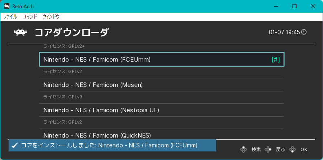This screenshot has width=323, height=160.
Task: Select the NES / Famicom (QuickNES) core entry
Action: click(x=161, y=134)
